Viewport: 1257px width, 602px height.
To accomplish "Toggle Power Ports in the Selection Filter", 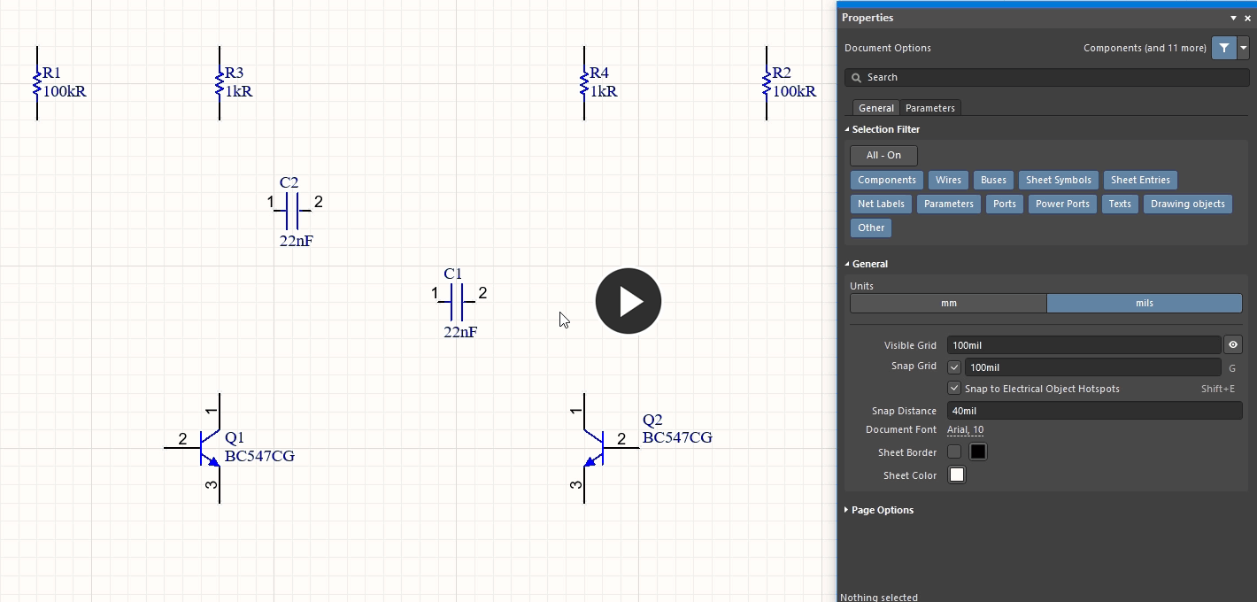I will tap(1062, 204).
